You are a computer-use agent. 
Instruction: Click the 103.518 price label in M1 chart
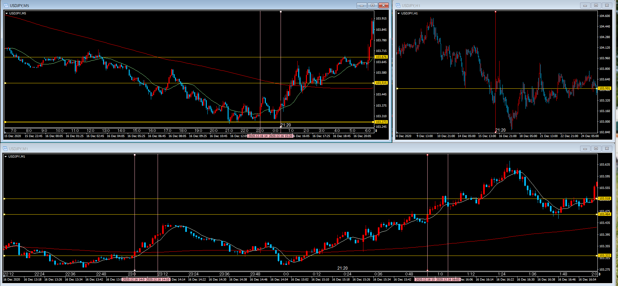(x=604, y=199)
